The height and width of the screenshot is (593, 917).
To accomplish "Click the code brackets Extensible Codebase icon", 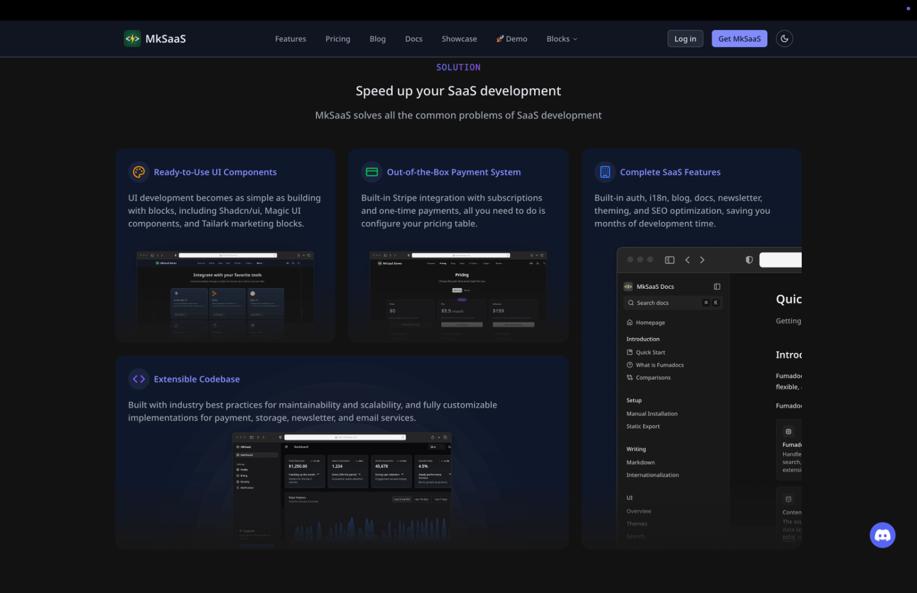I will (139, 379).
